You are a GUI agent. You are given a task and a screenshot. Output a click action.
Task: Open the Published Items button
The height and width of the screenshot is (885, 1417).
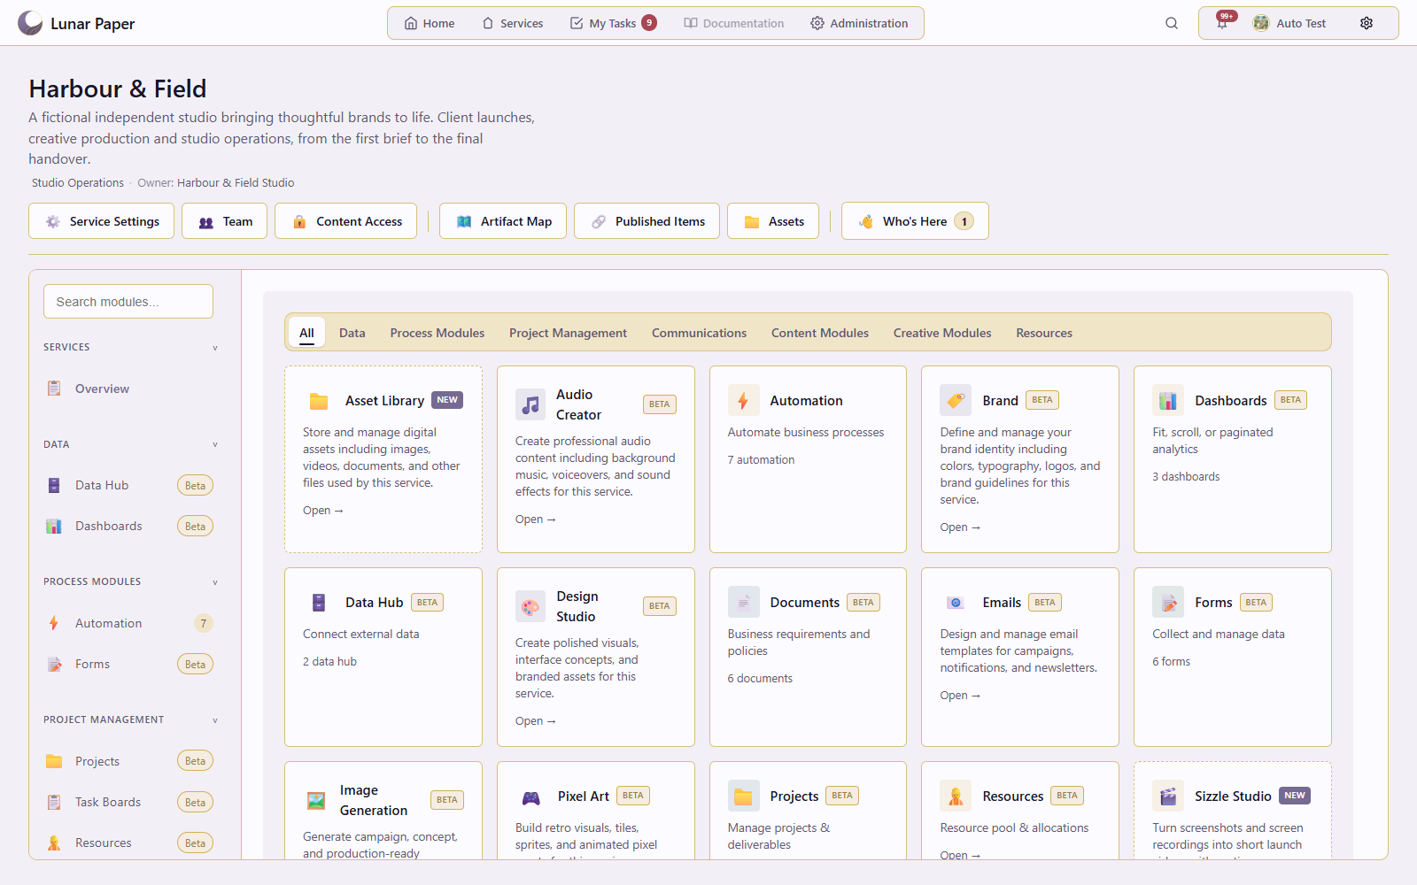[x=647, y=221]
